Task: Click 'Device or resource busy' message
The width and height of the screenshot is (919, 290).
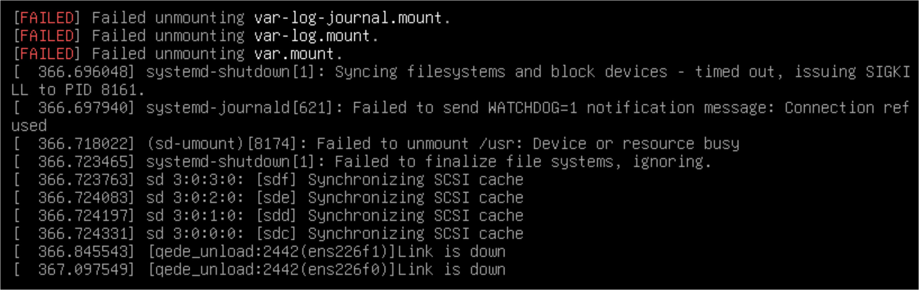Action: pyautogui.click(x=636, y=144)
